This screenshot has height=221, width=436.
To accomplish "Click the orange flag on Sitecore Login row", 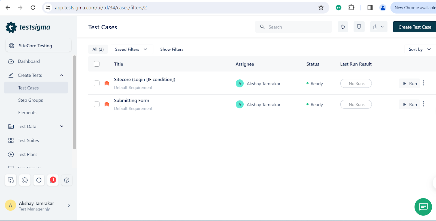I will point(107,83).
